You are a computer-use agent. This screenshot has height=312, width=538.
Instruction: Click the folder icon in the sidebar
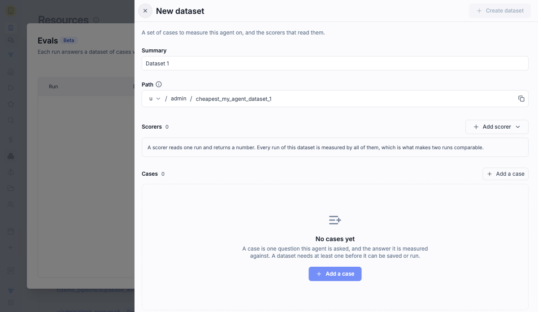[x=11, y=188]
